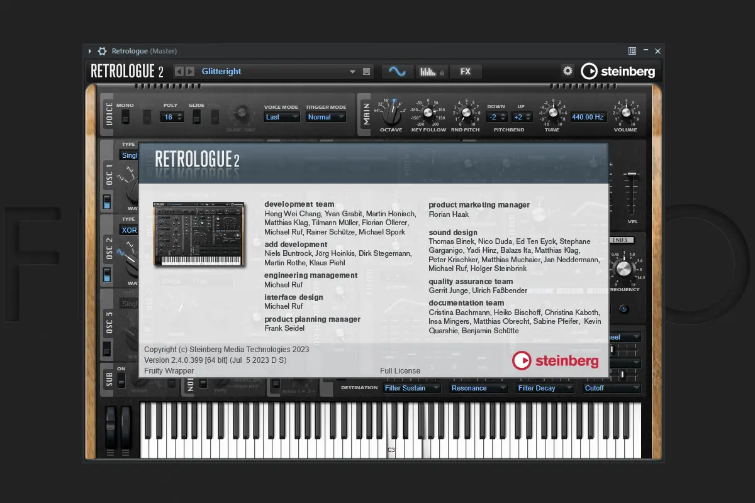
Task: Click the 440.00 Hz tuning field
Action: pyautogui.click(x=588, y=117)
